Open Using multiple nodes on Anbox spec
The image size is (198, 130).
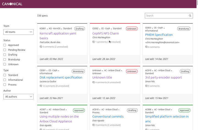pyautogui.click(x=59, y=119)
